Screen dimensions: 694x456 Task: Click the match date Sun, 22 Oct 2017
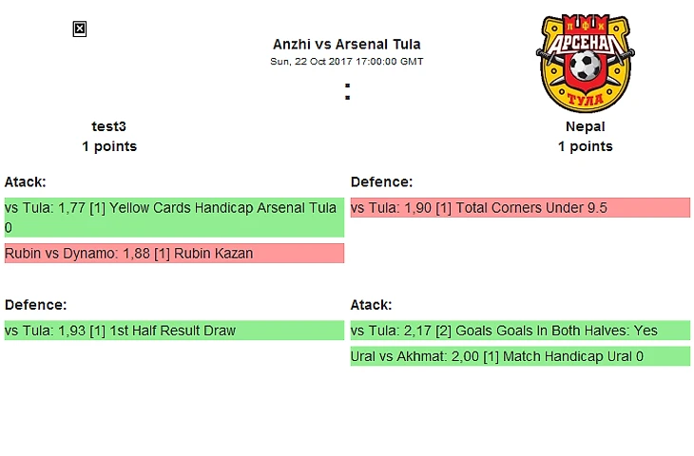(346, 61)
